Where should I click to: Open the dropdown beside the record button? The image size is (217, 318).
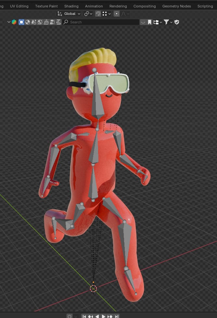coord(75,316)
